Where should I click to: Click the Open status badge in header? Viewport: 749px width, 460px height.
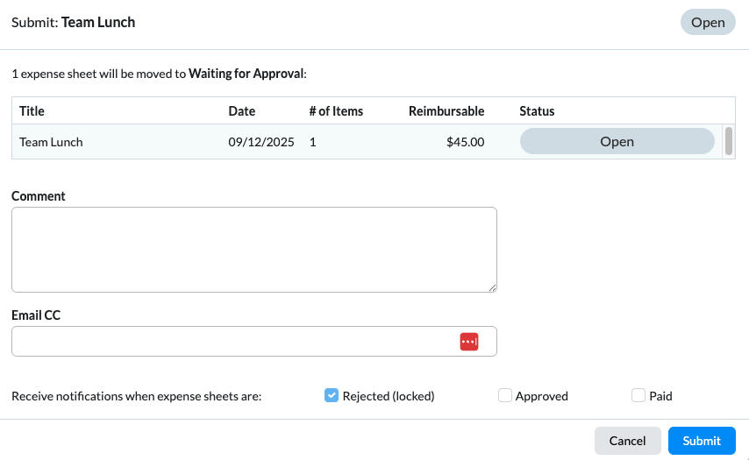(708, 22)
